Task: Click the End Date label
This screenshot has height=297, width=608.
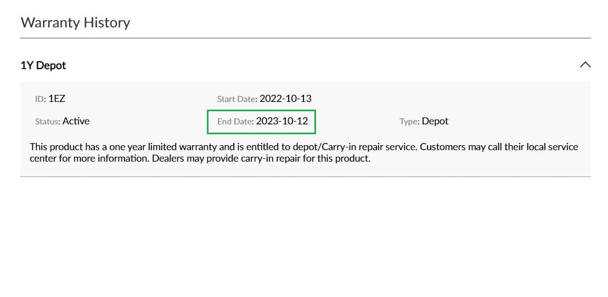Action: coord(234,122)
